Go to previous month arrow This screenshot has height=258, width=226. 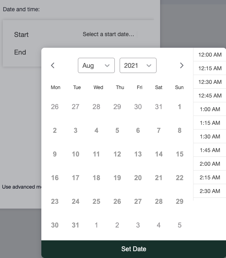53,65
